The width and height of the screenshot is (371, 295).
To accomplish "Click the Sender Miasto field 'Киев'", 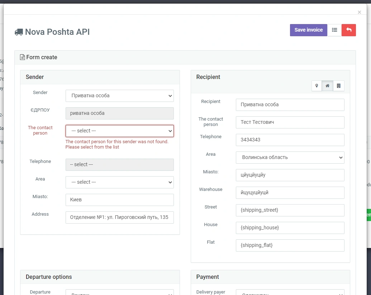I will (x=119, y=200).
